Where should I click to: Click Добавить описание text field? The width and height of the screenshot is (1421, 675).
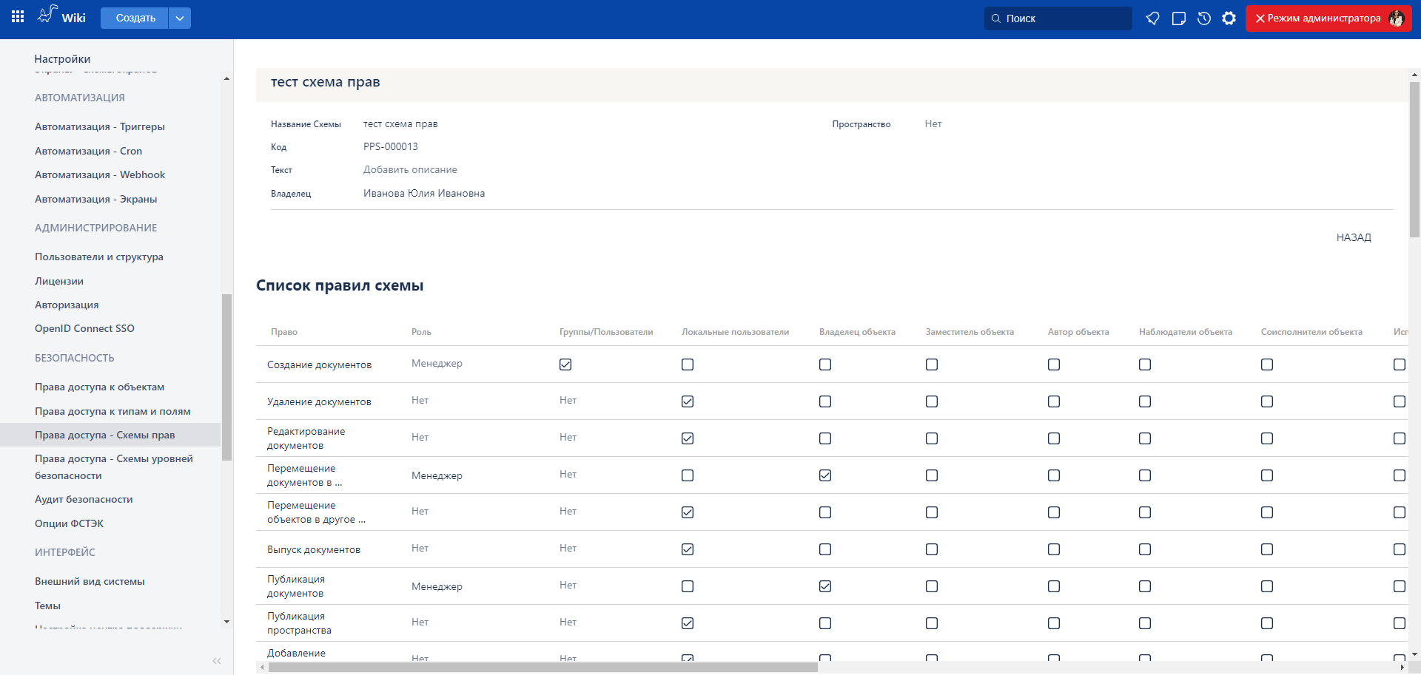[410, 169]
